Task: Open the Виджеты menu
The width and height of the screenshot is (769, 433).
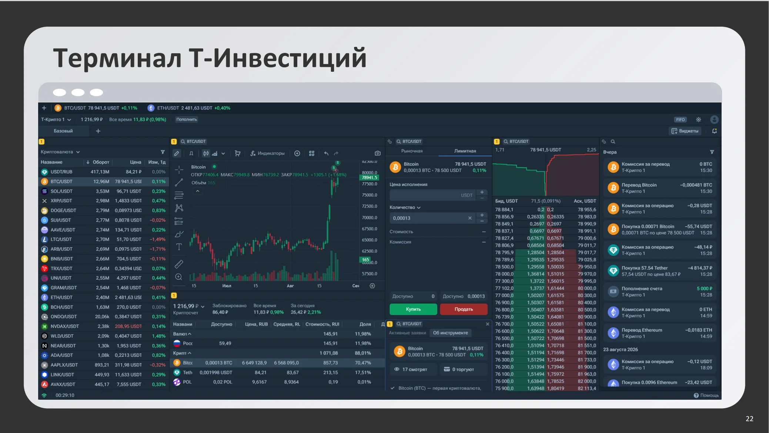Action: click(685, 131)
